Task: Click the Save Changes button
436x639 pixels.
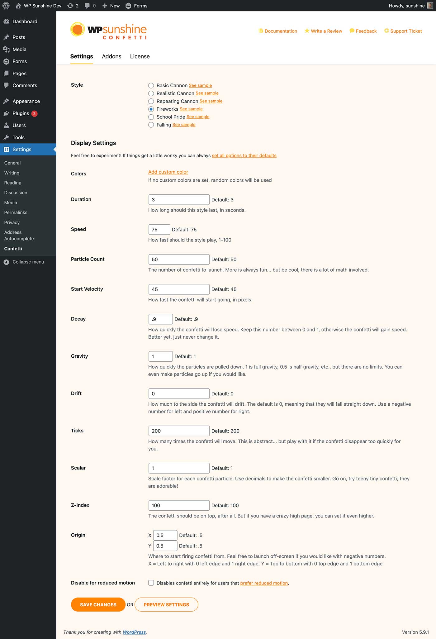Action: (x=98, y=605)
